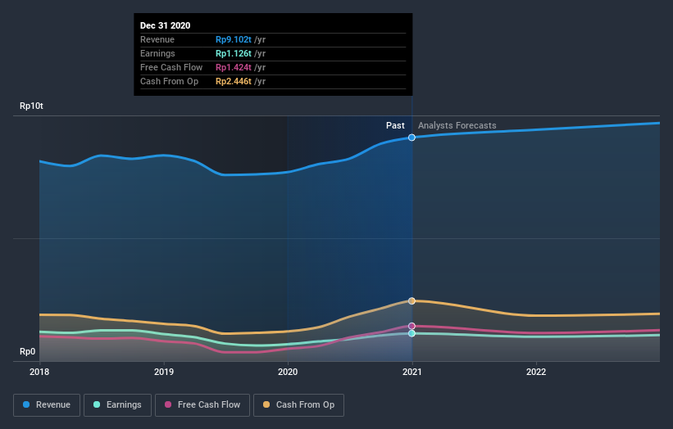This screenshot has height=429, width=673.
Task: Click the Past label on chart
Action: pyautogui.click(x=395, y=125)
